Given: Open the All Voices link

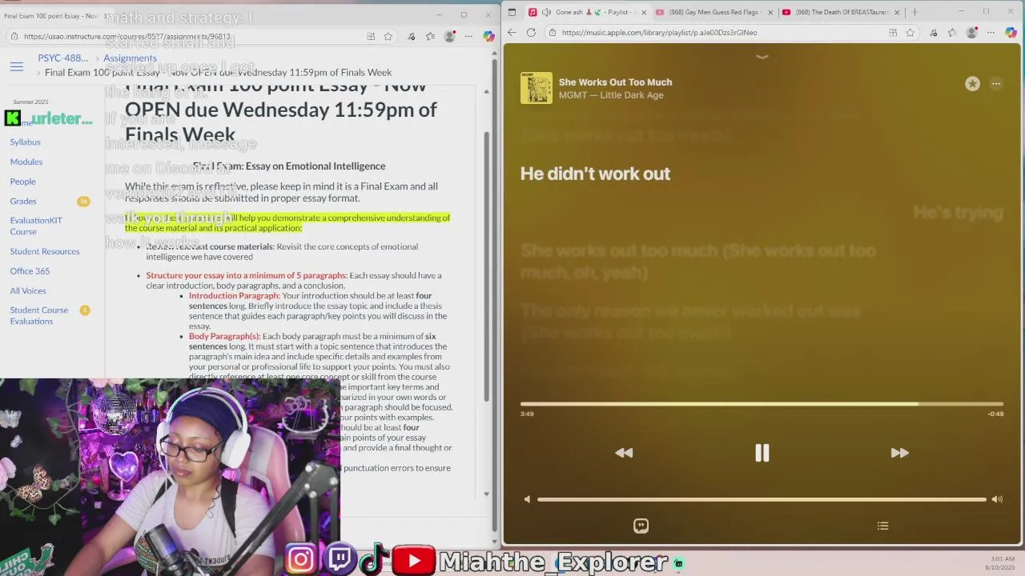Looking at the screenshot, I should coord(28,290).
